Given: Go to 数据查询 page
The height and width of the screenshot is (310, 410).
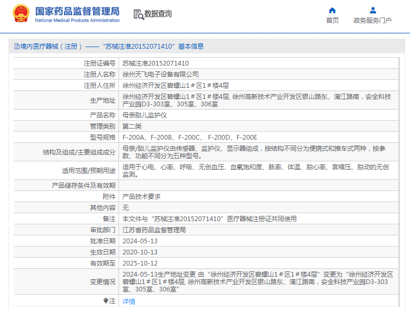Looking at the screenshot, I should pos(158,14).
